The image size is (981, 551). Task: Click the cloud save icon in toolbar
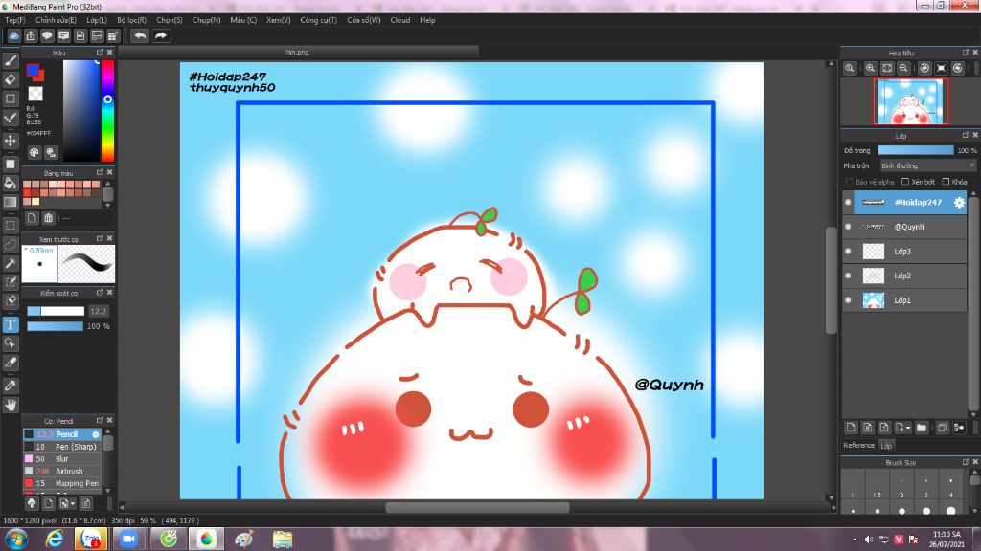click(x=13, y=35)
